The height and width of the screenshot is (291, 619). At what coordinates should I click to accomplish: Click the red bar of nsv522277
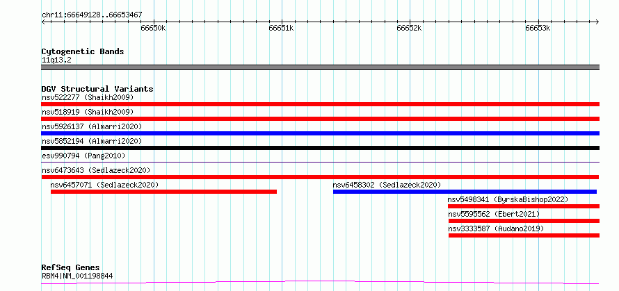click(x=320, y=104)
